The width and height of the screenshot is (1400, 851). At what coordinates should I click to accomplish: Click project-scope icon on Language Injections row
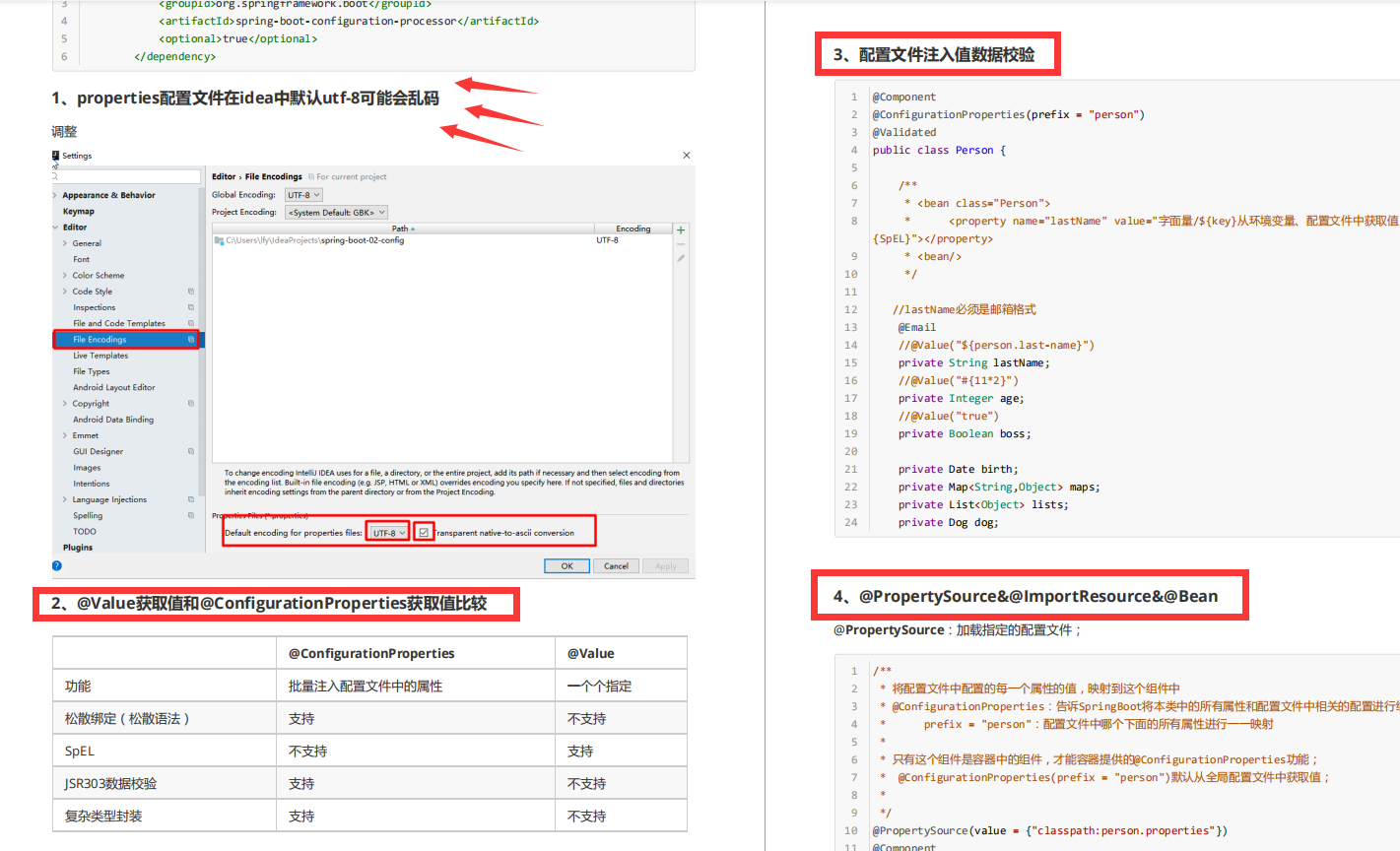pos(191,499)
